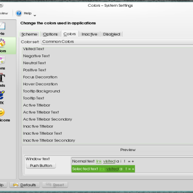Viewport: 193px width, 193px height.
Task: Select the Inactive Titlebar Text row
Action: [108, 133]
